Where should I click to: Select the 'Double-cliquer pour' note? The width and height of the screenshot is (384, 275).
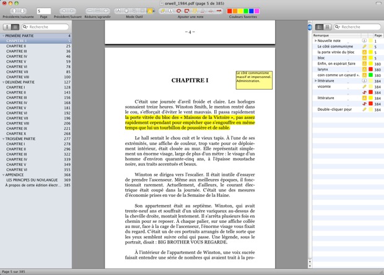(347, 110)
